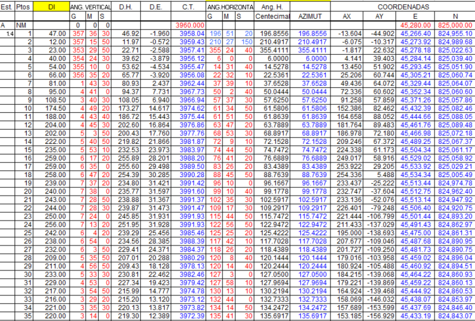
Task: Select AX value -13.604
Action: [350, 34]
